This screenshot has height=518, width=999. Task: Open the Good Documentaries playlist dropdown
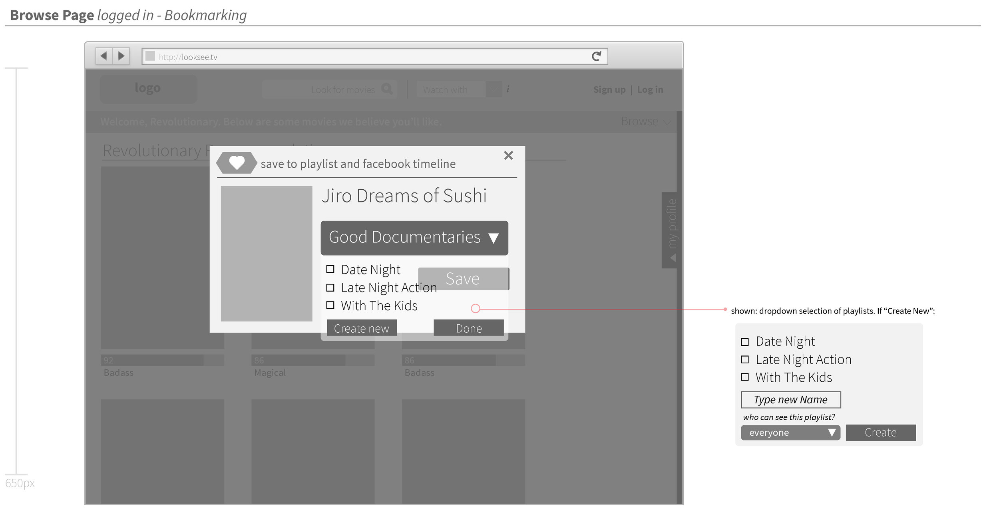pyautogui.click(x=414, y=238)
